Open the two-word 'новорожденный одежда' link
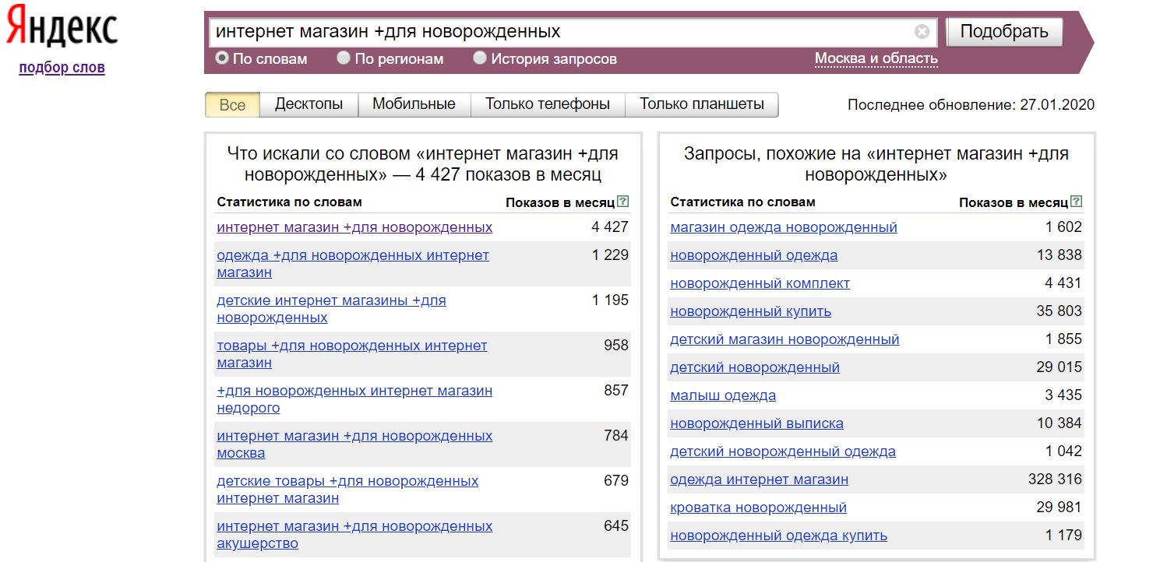Viewport: 1160px width, 562px height. (754, 255)
